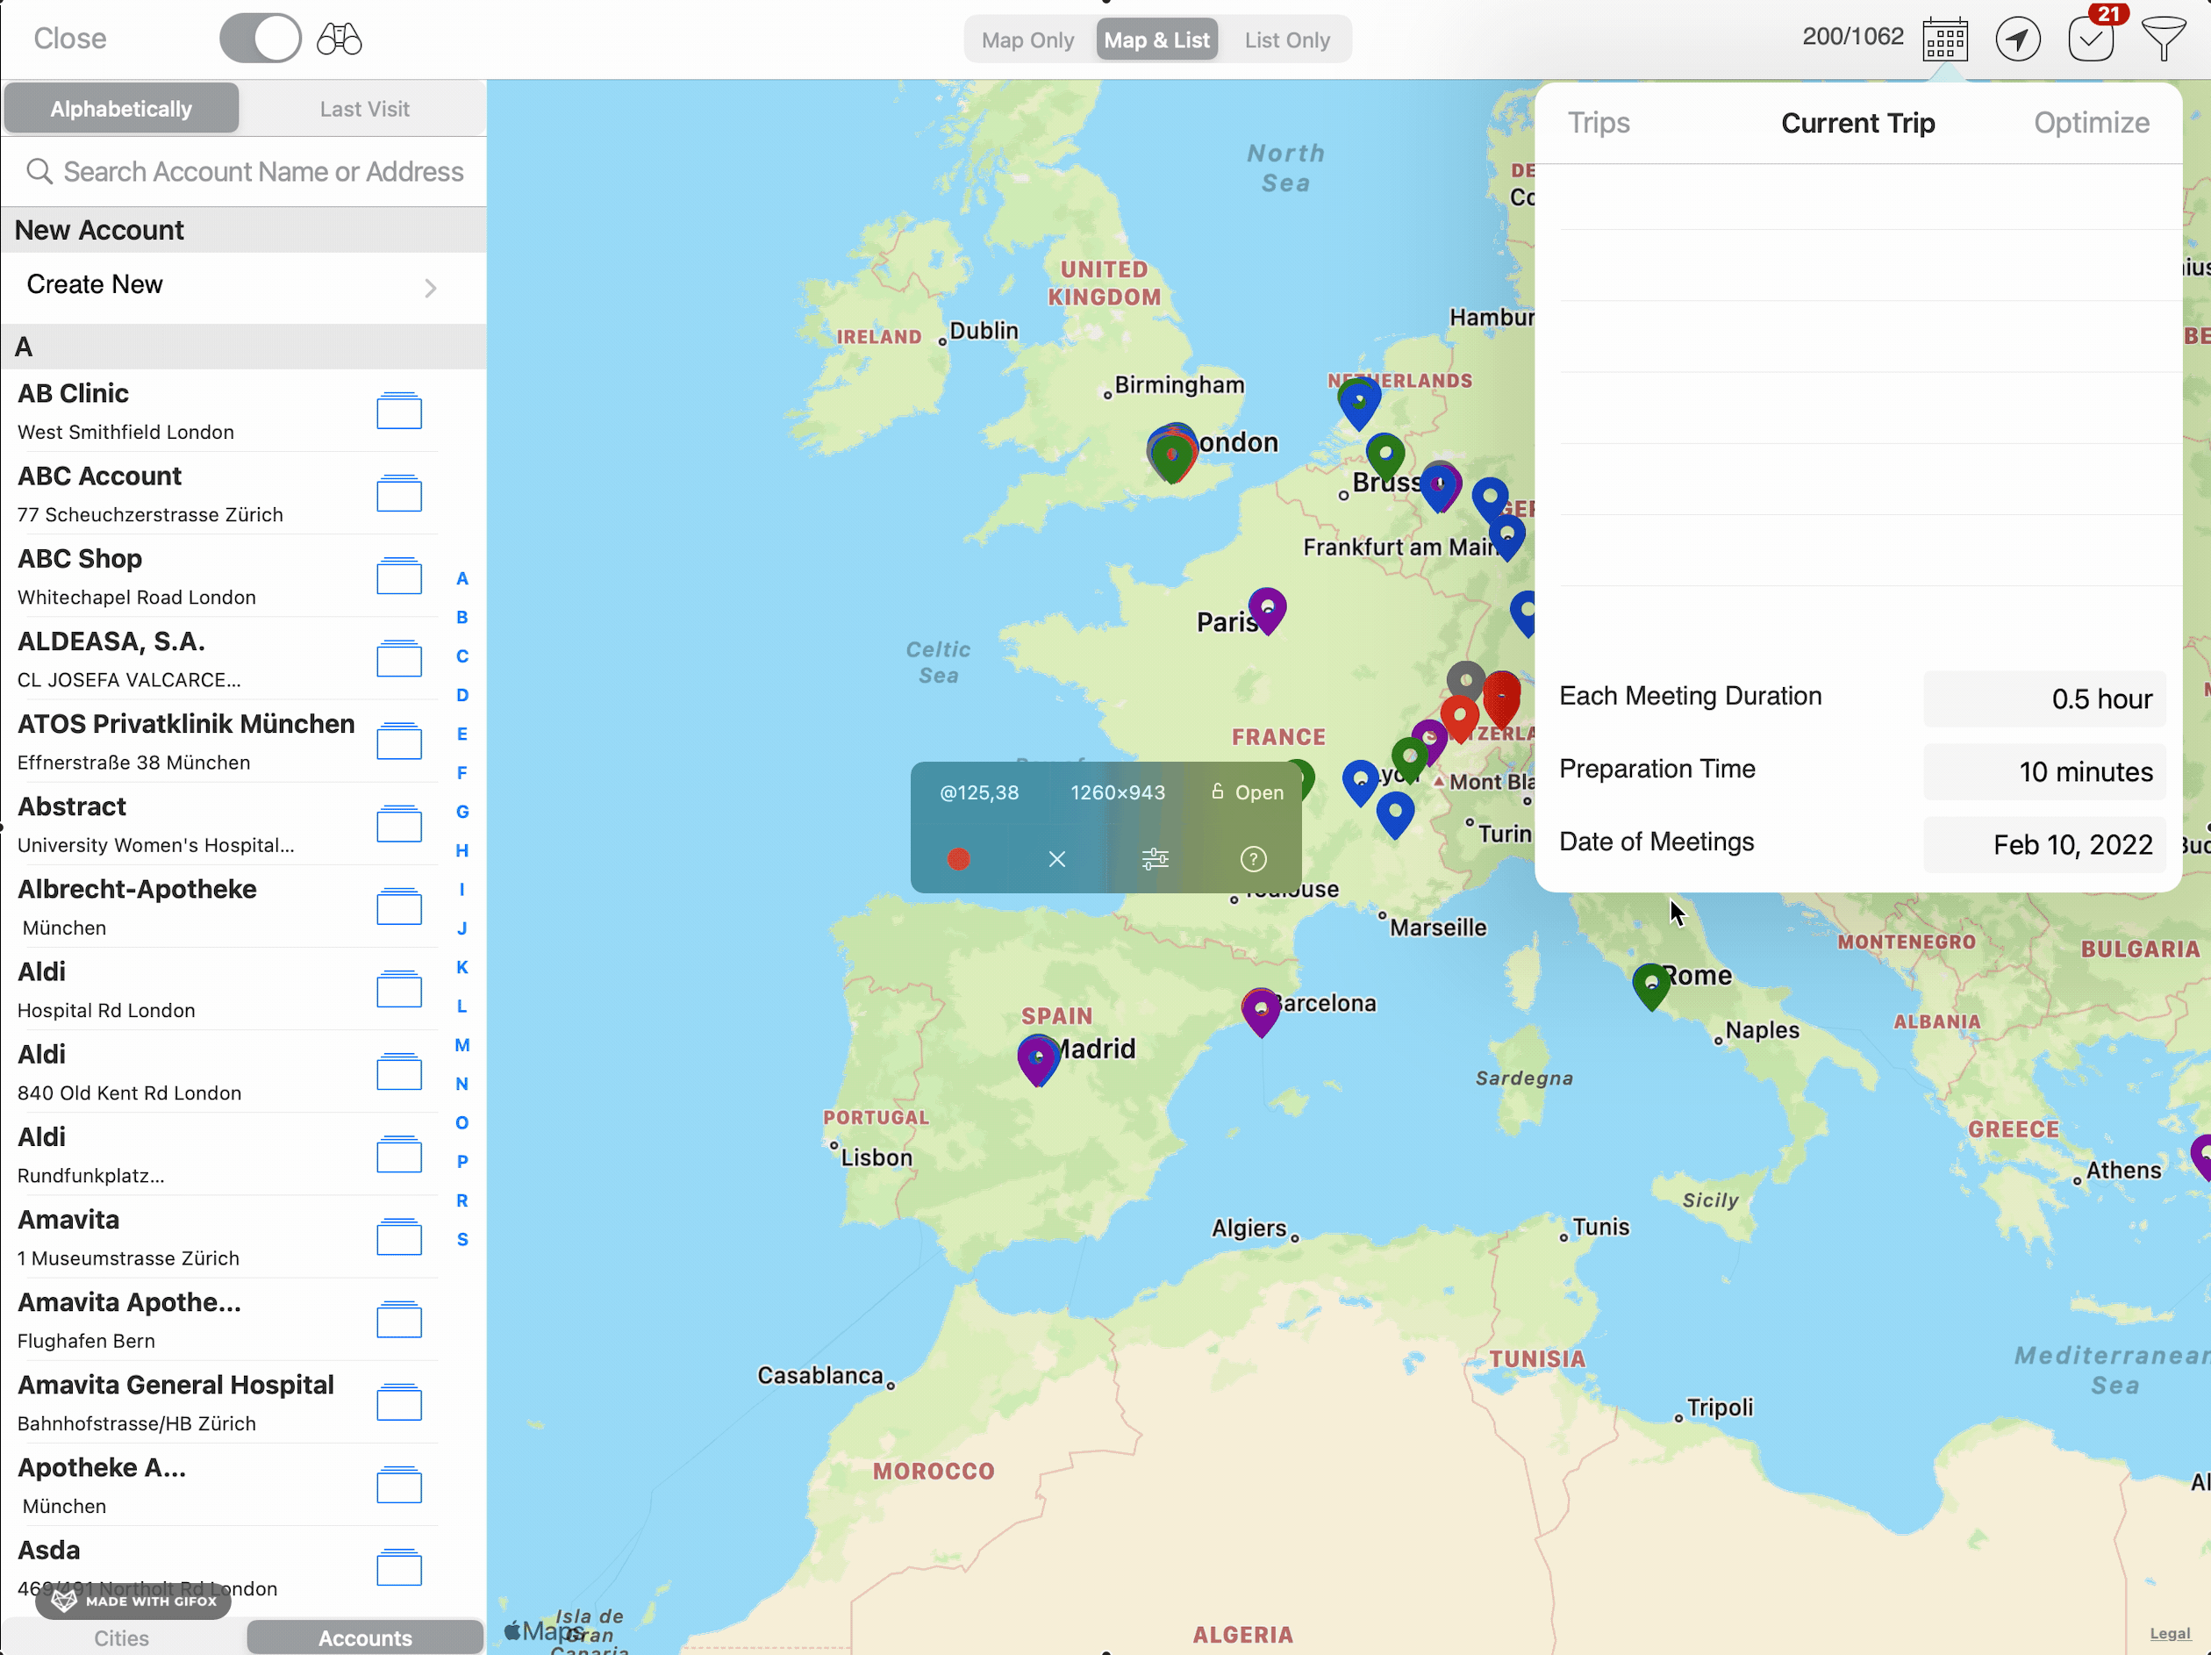The image size is (2211, 1655).
Task: Click the Close button
Action: 70,39
